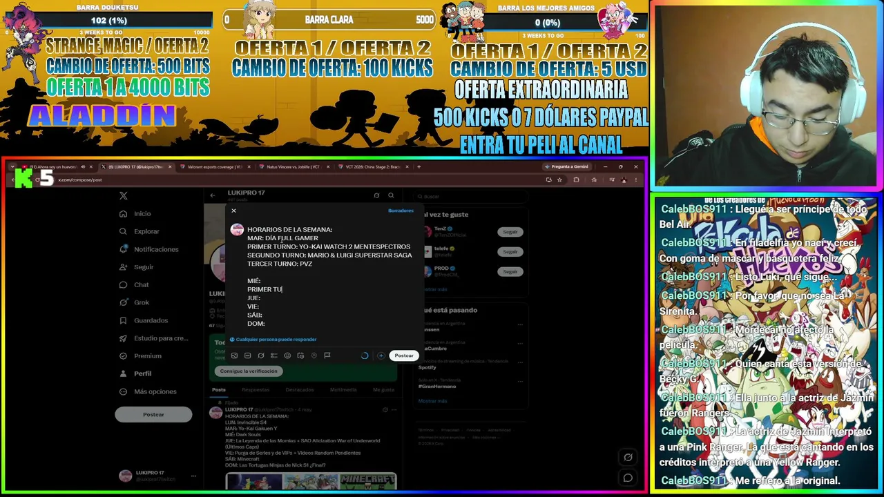Viewport: 884px width, 497px height.
Task: Search within profile using magnifier icon
Action: (x=391, y=195)
